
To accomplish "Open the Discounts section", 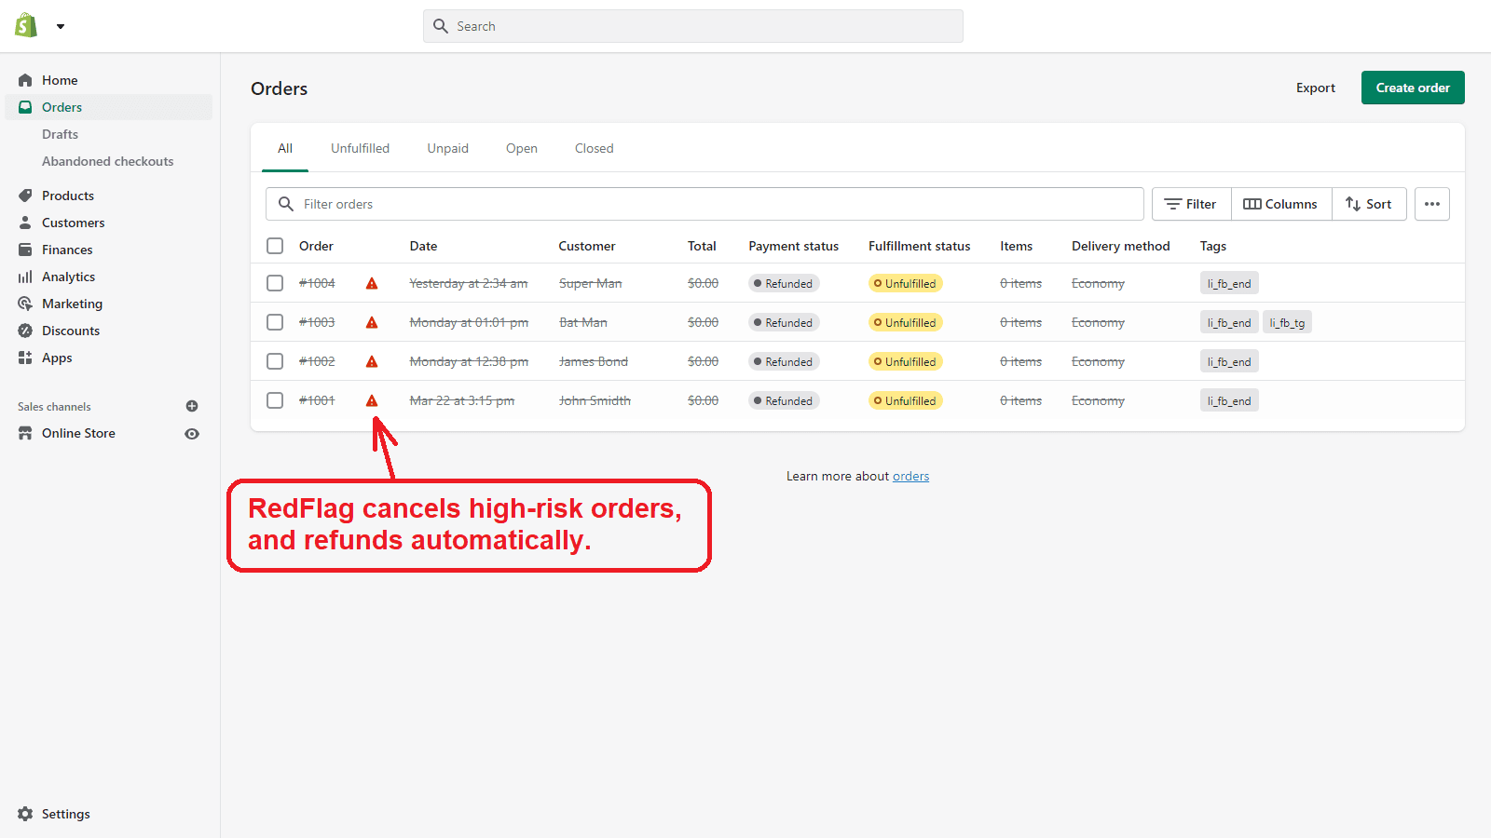I will click(x=70, y=331).
